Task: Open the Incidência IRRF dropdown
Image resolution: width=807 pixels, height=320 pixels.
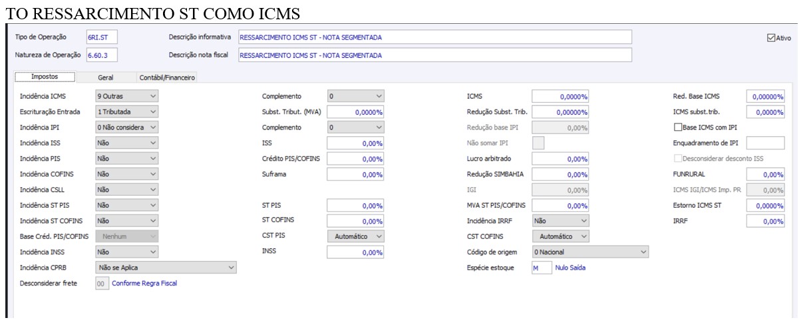Action: coord(560,220)
